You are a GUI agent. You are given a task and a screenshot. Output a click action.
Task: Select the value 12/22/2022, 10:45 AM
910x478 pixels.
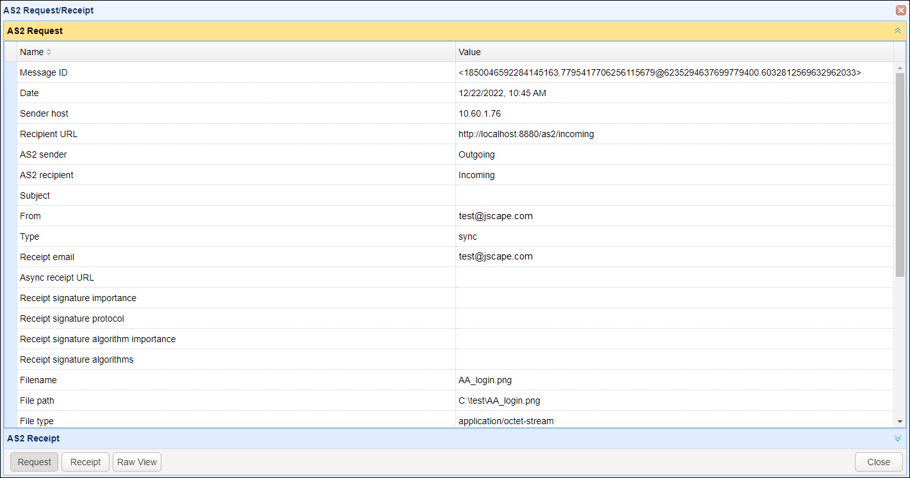(502, 93)
